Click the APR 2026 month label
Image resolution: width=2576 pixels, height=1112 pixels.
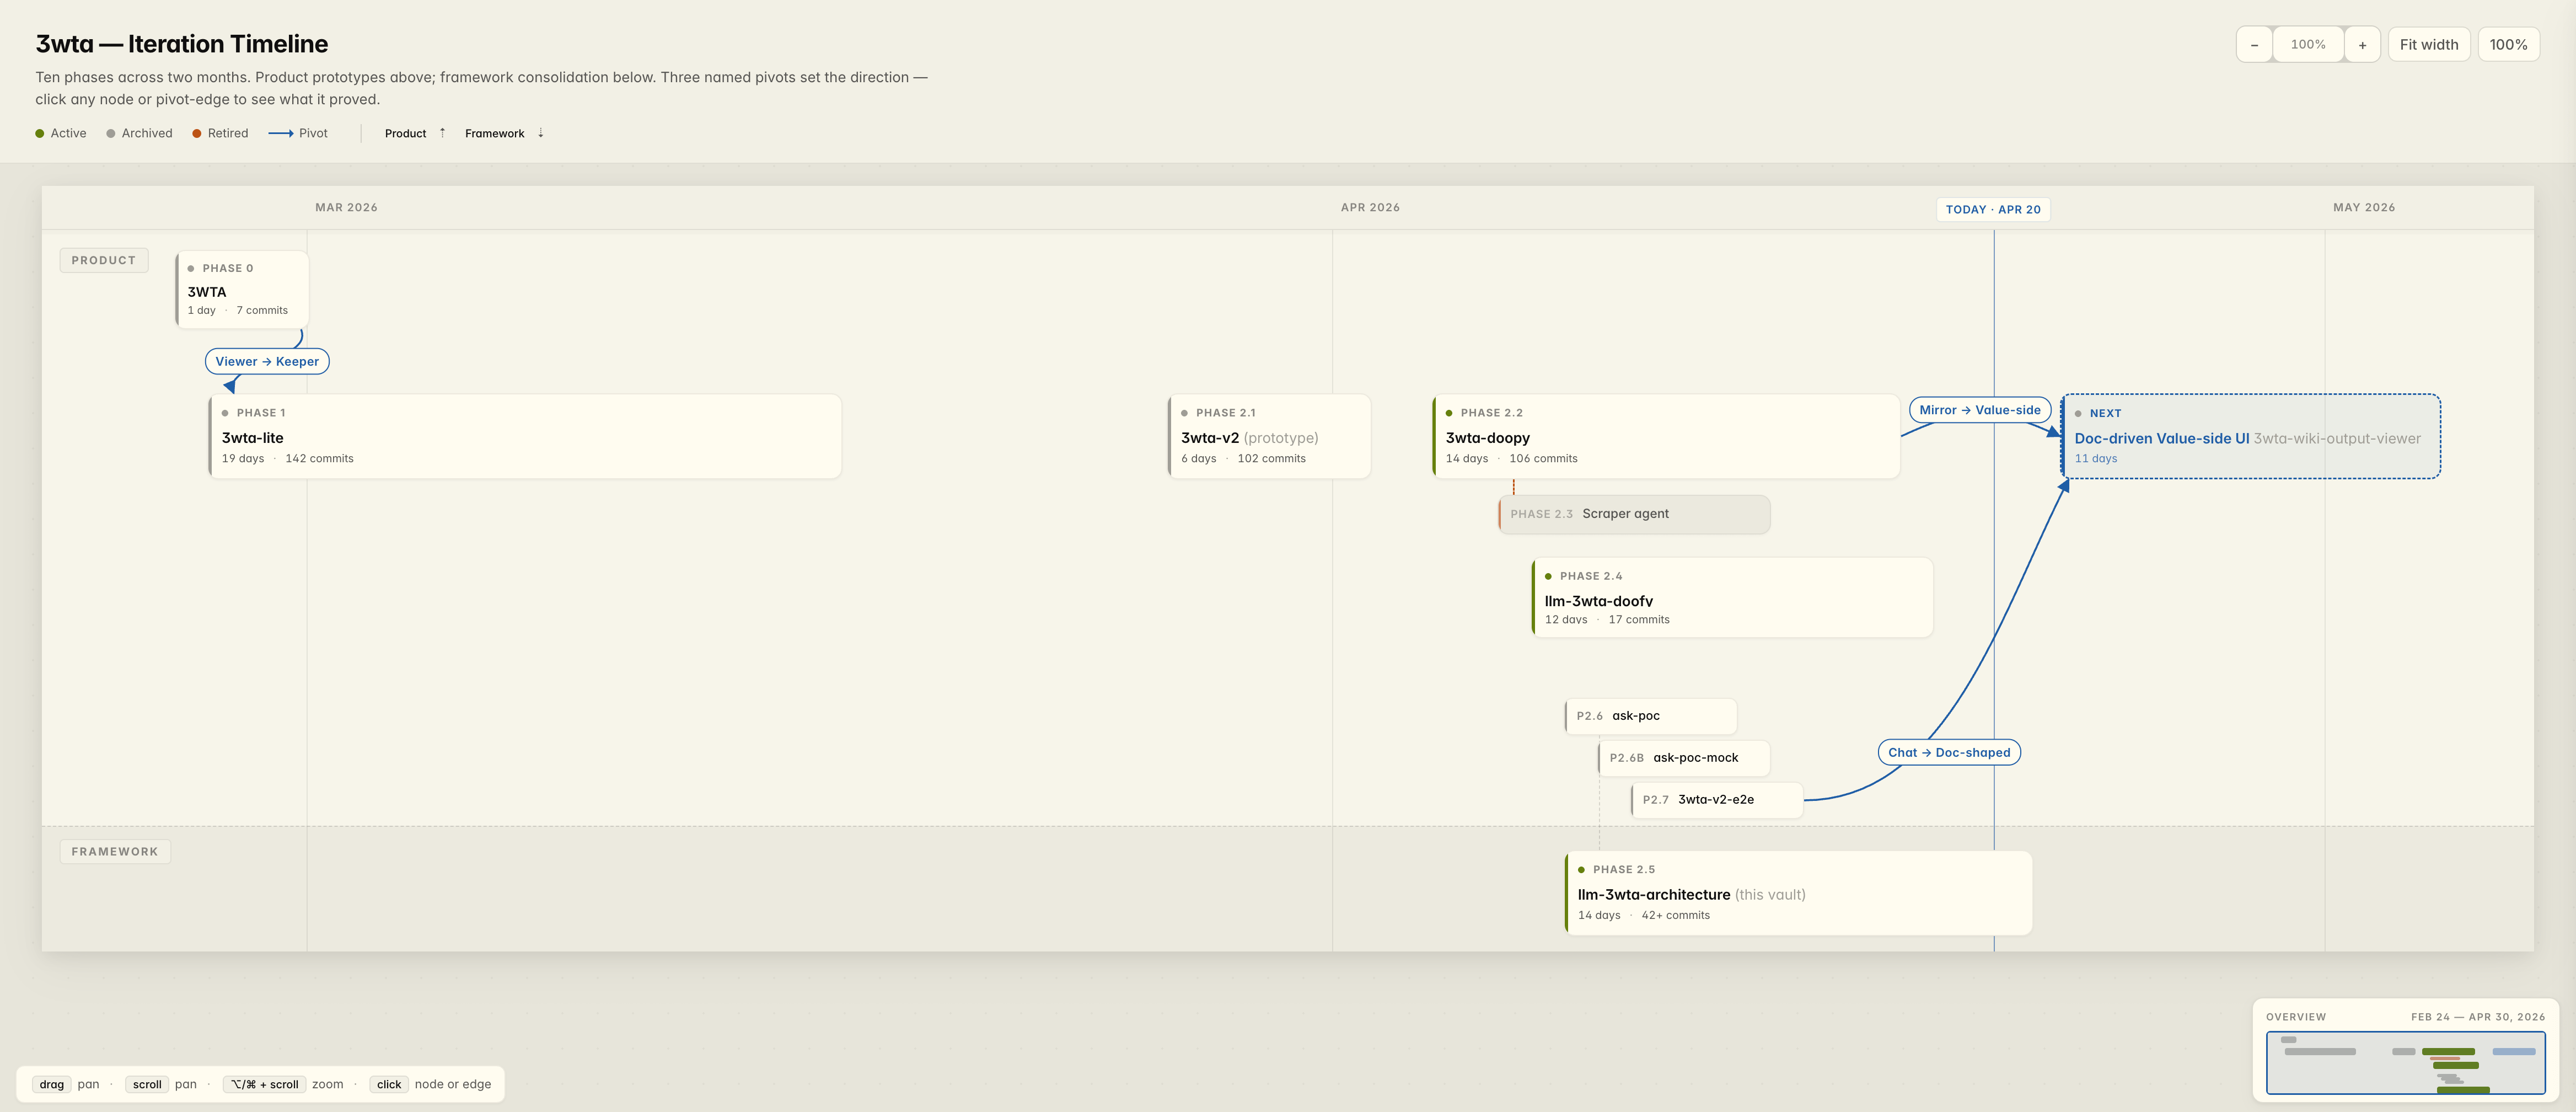(1370, 207)
